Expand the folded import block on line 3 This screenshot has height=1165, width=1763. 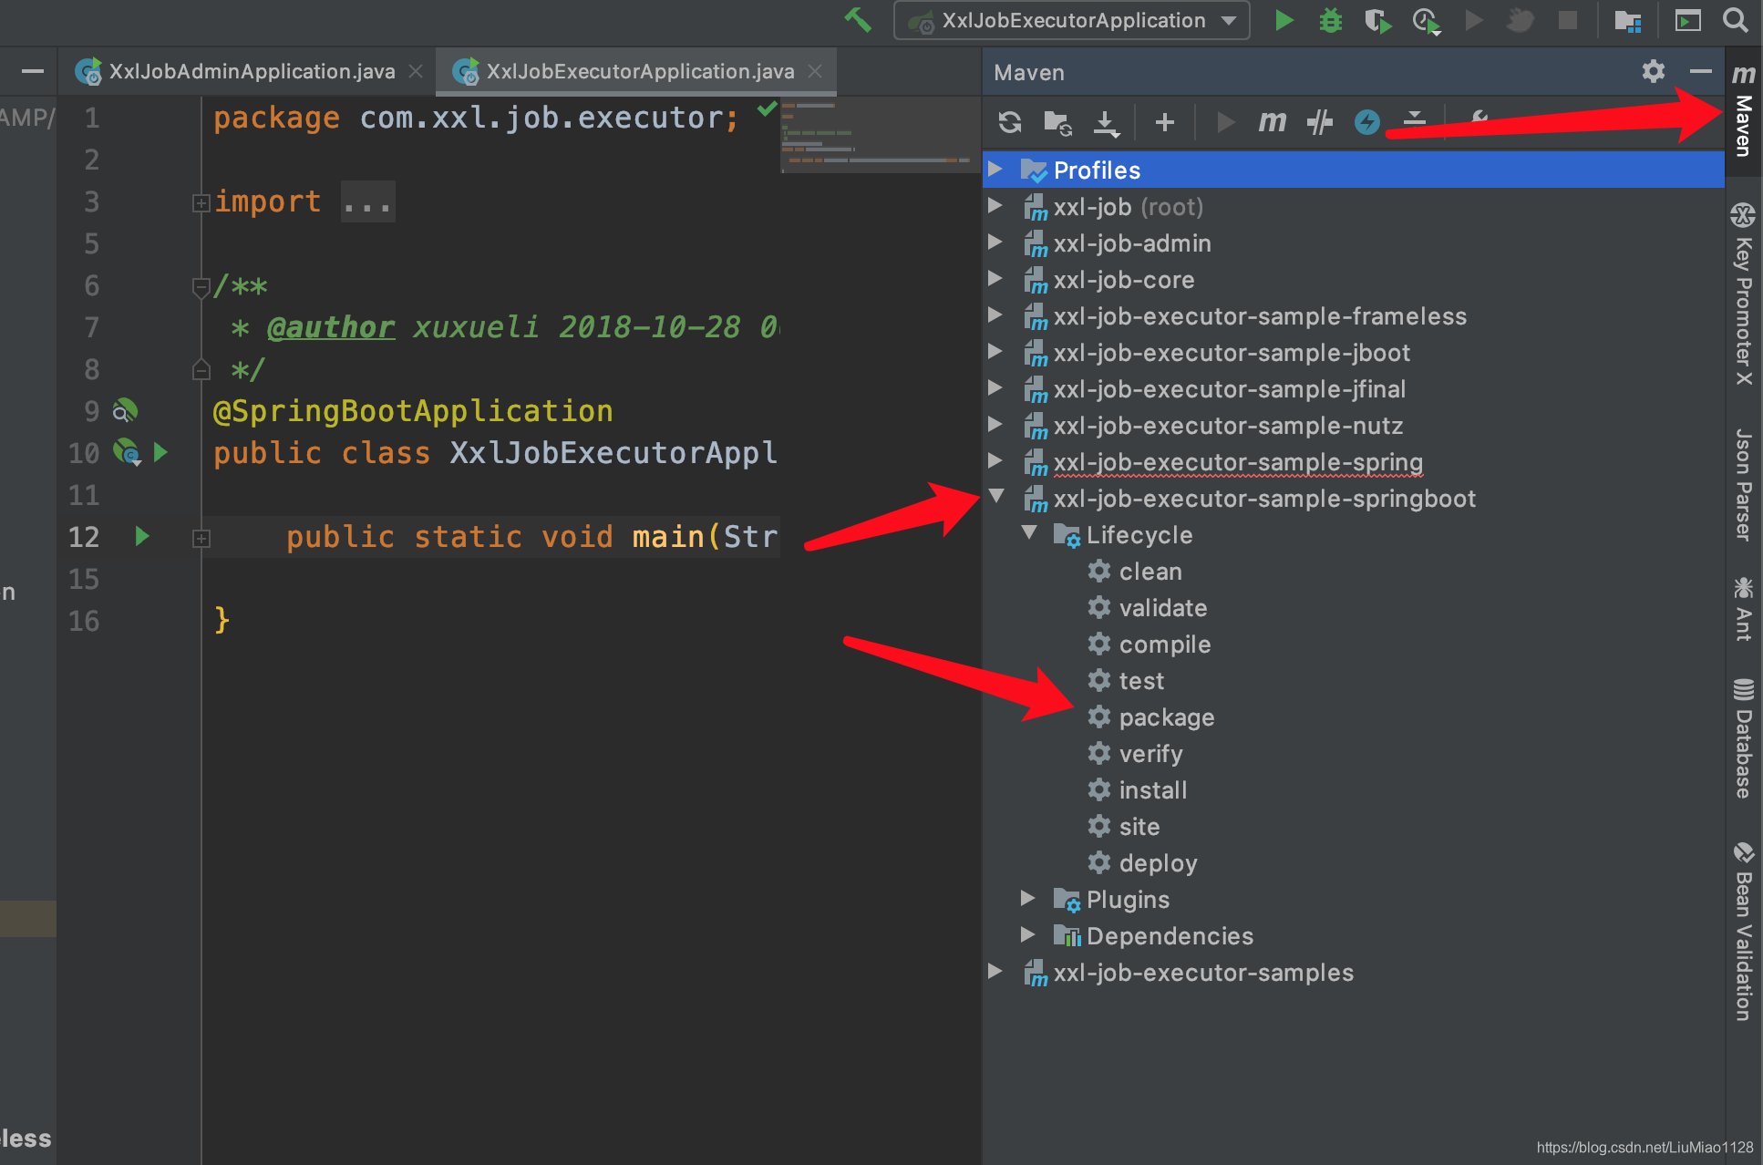click(201, 202)
